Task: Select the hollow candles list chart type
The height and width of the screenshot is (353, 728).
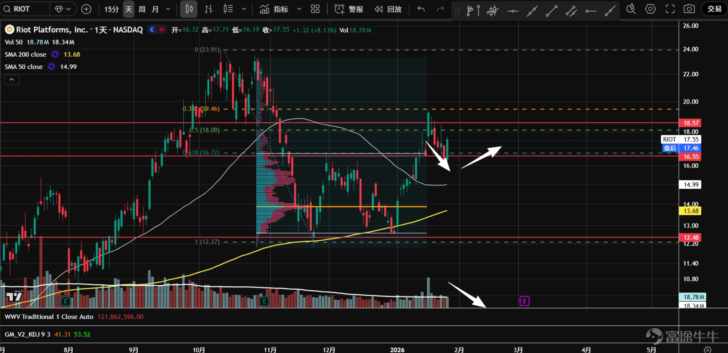Action: pyautogui.click(x=228, y=9)
